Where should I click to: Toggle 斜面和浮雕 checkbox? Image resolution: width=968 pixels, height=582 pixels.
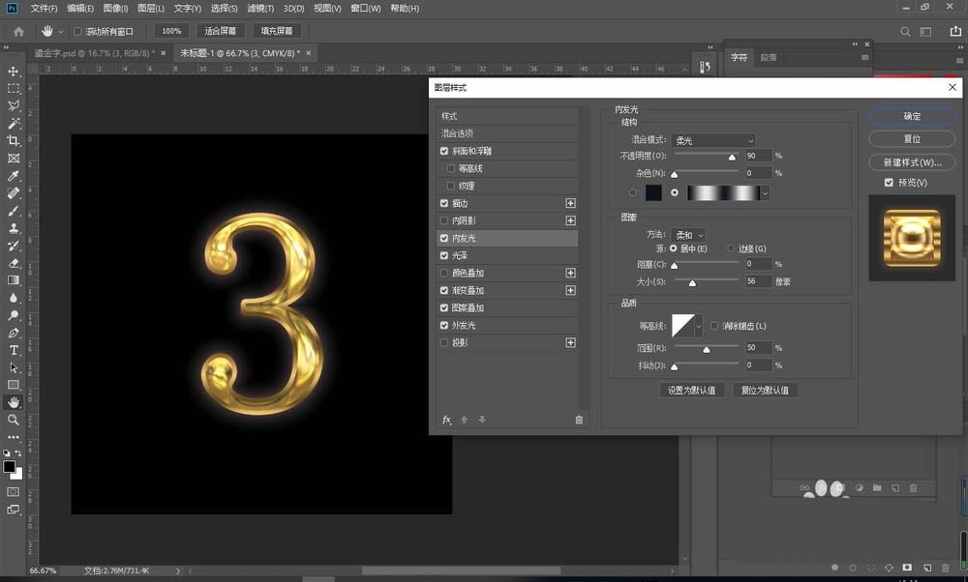click(x=444, y=151)
